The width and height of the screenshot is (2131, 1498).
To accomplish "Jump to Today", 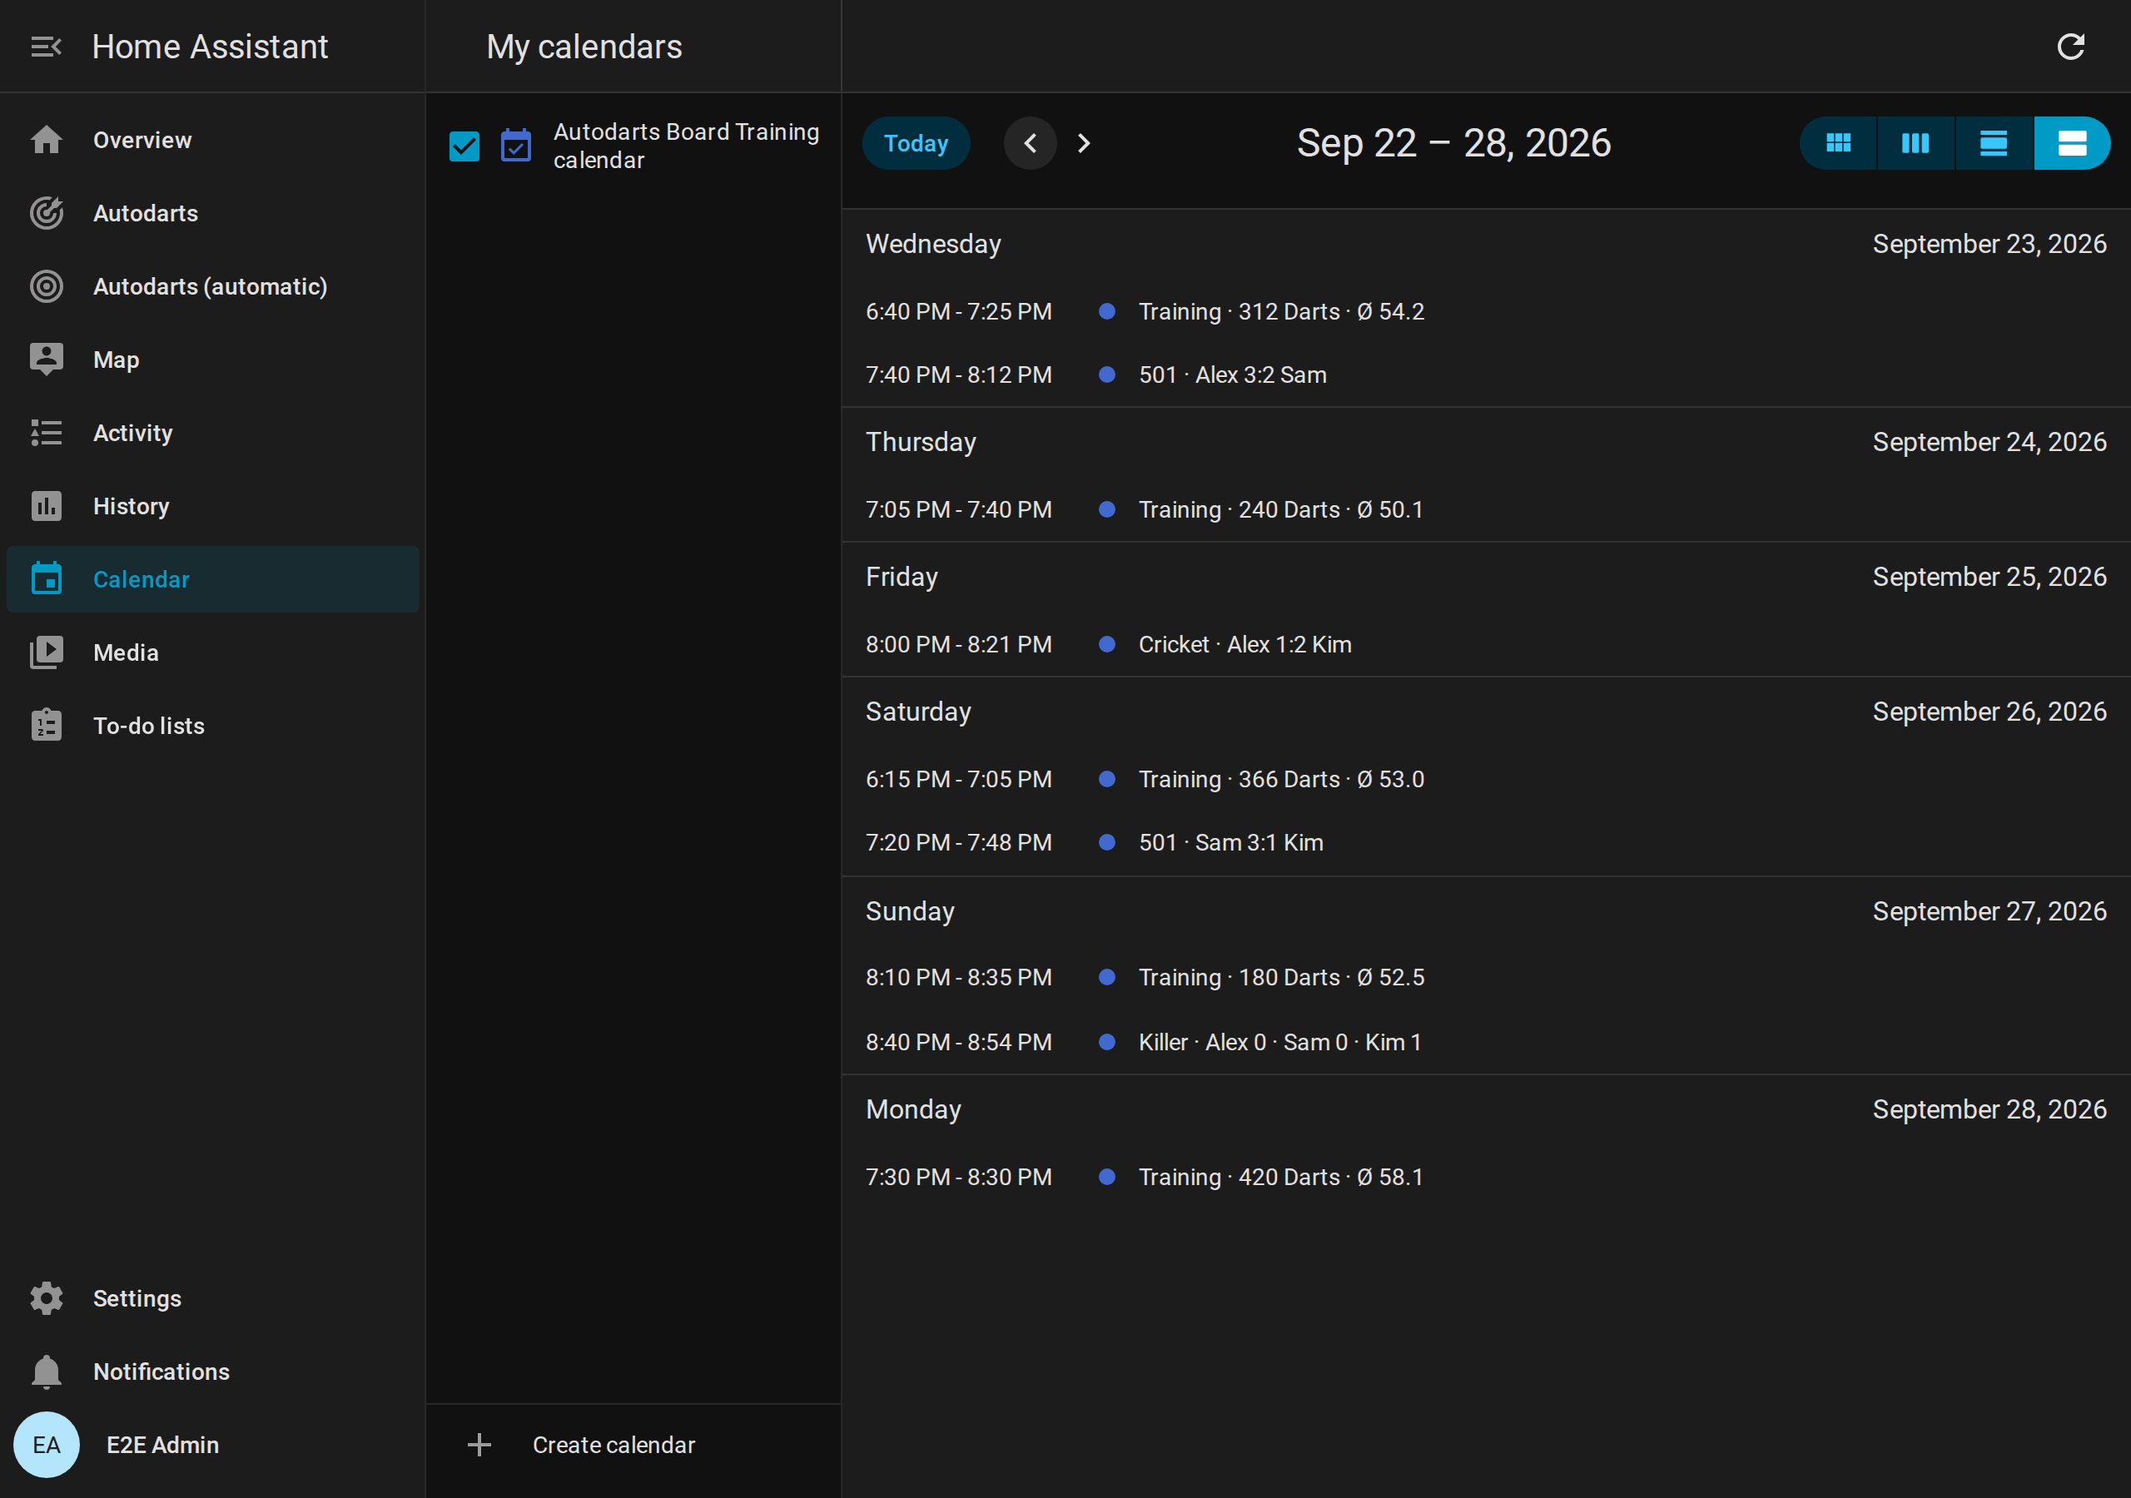I will click(x=916, y=143).
